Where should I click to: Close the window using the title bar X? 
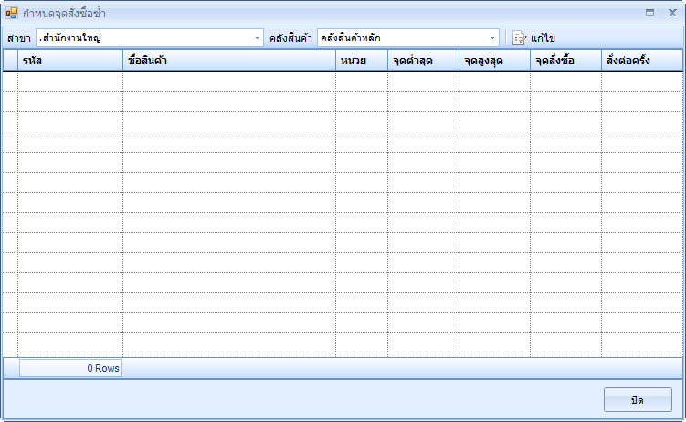pos(670,13)
